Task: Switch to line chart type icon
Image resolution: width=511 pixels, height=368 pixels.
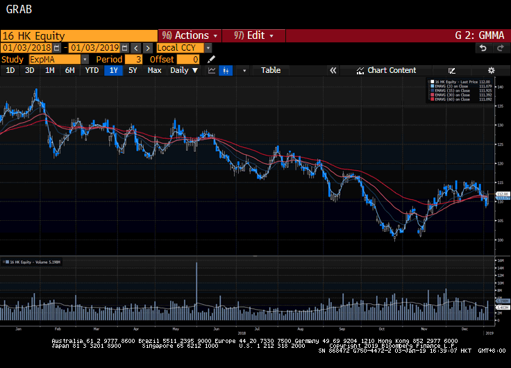Action: 212,70
